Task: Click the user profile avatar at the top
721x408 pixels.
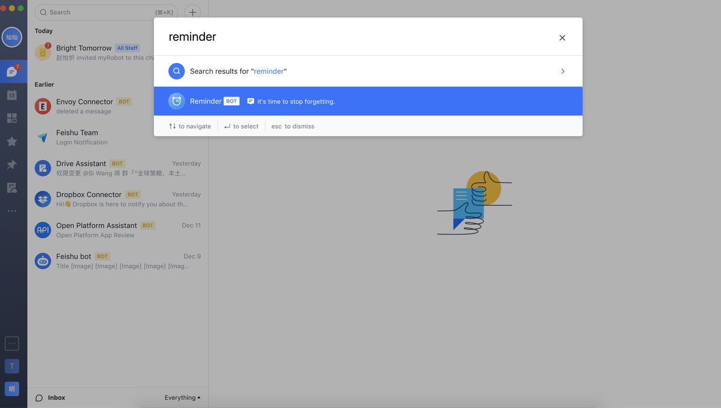Action: (x=12, y=37)
